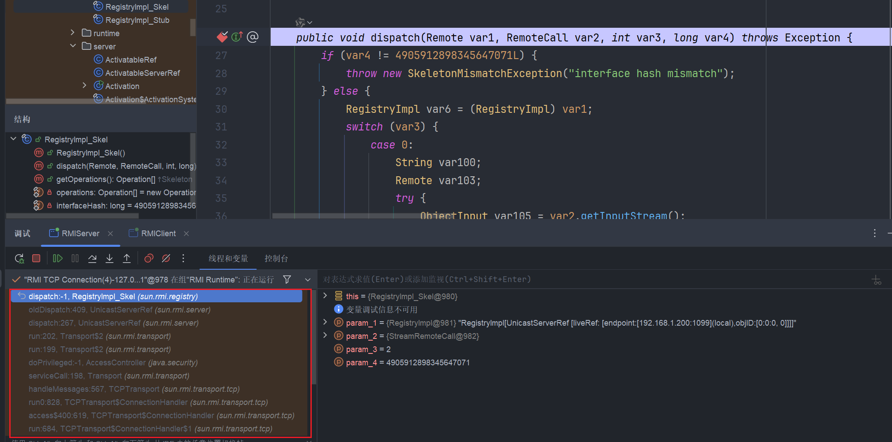
Task: Filter the thread frames list
Action: coord(287,279)
